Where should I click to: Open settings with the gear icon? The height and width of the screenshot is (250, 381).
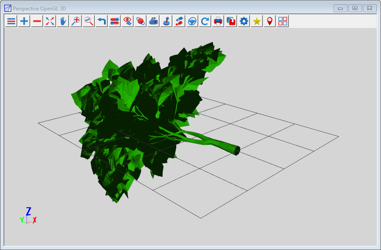[244, 21]
